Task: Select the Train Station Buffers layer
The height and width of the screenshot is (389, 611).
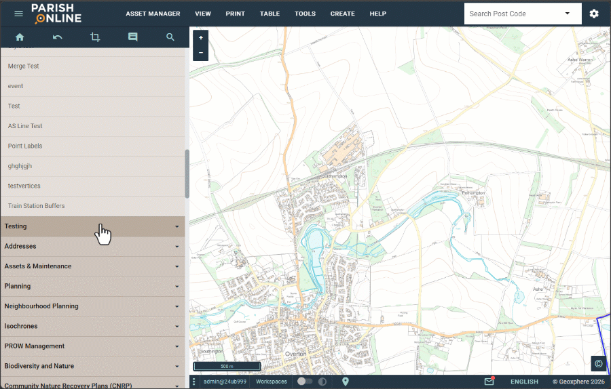Action: 36,206
